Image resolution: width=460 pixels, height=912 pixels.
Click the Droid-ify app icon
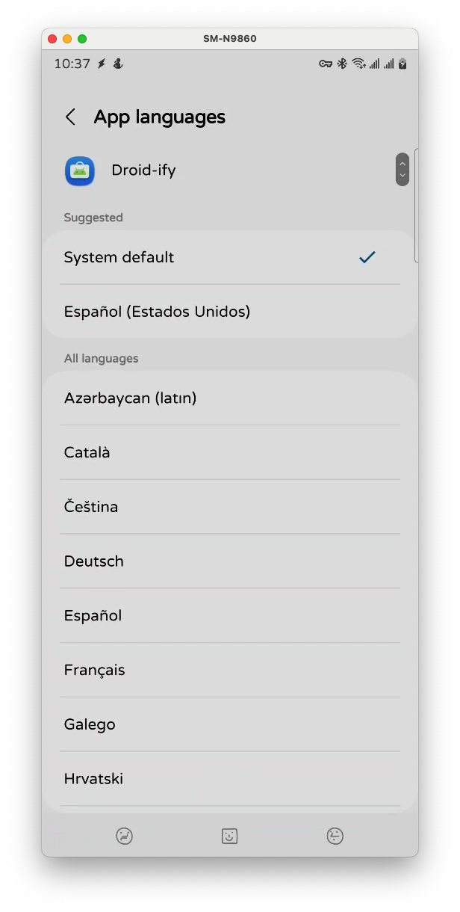[x=80, y=170]
